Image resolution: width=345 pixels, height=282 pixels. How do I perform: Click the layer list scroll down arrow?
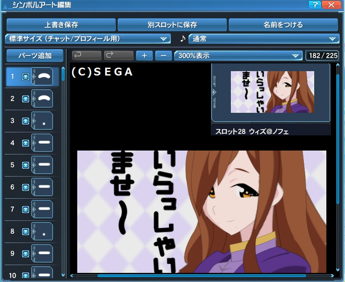point(63,275)
